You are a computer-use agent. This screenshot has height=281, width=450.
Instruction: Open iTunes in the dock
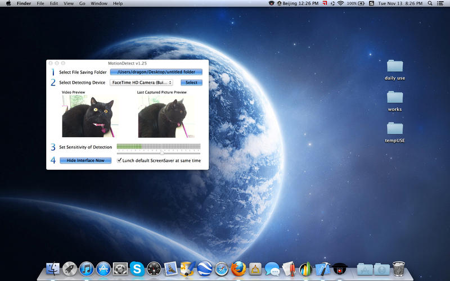(87, 269)
